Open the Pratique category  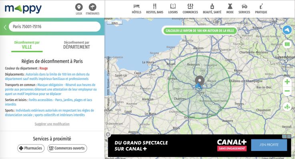point(261,9)
